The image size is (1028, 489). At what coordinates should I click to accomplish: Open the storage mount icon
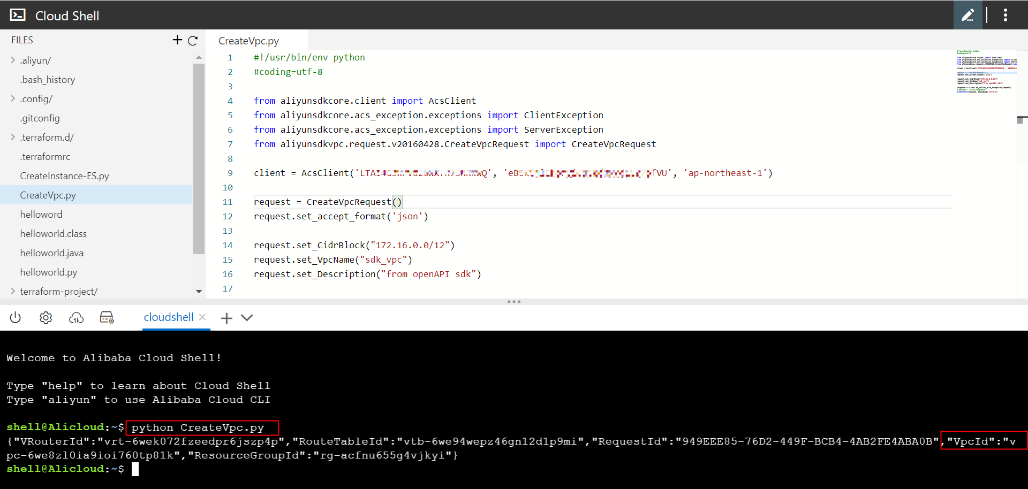pos(107,318)
